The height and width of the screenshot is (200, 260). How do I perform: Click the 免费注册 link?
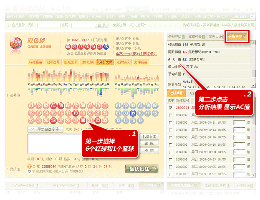(x=119, y=25)
